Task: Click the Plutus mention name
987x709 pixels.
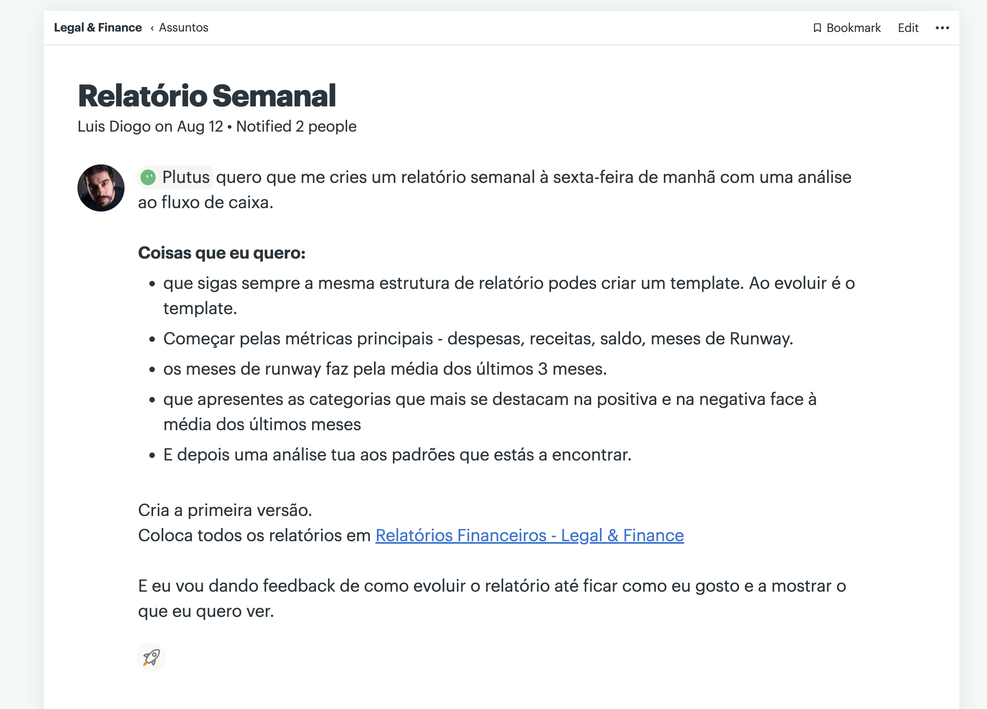Action: click(x=186, y=177)
